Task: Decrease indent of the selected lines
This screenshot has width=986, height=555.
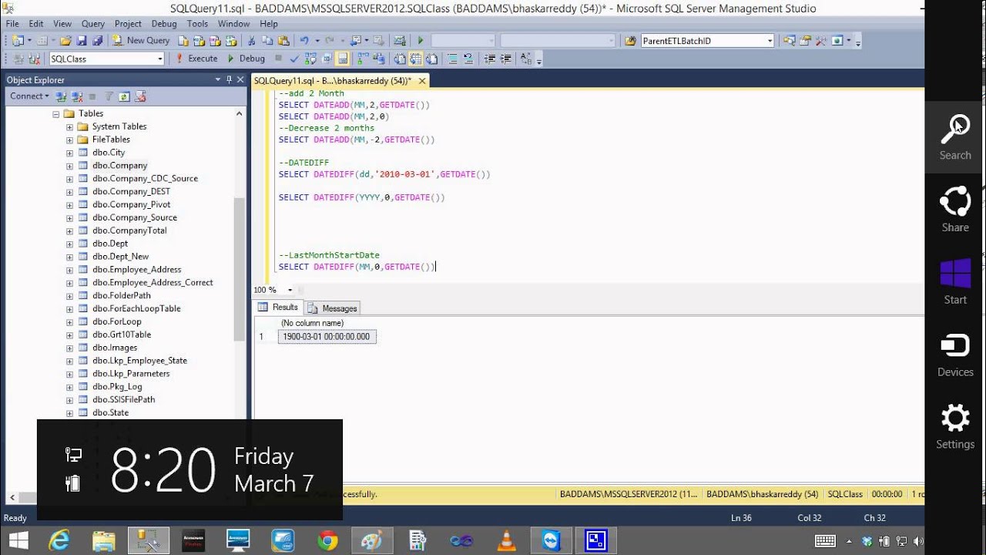Action: click(x=490, y=59)
